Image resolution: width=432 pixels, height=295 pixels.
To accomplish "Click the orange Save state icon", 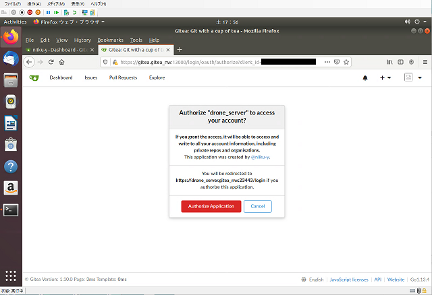I will (x=38, y=12).
